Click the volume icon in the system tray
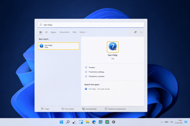The width and height of the screenshot is (190, 126). point(172,122)
